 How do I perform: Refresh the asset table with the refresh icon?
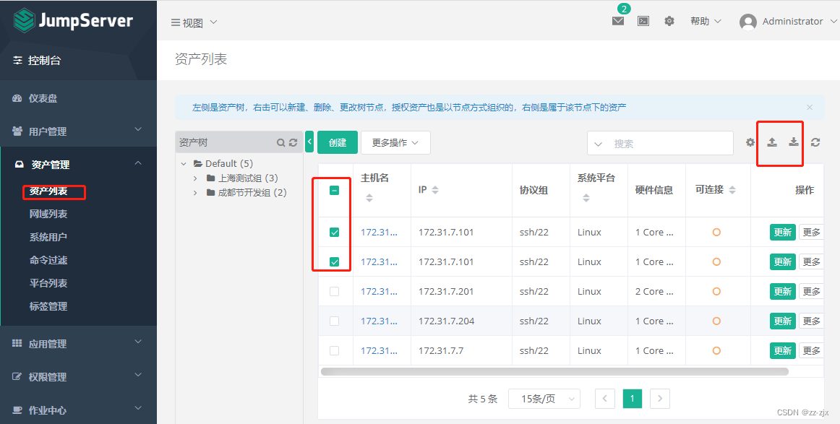[x=817, y=142]
